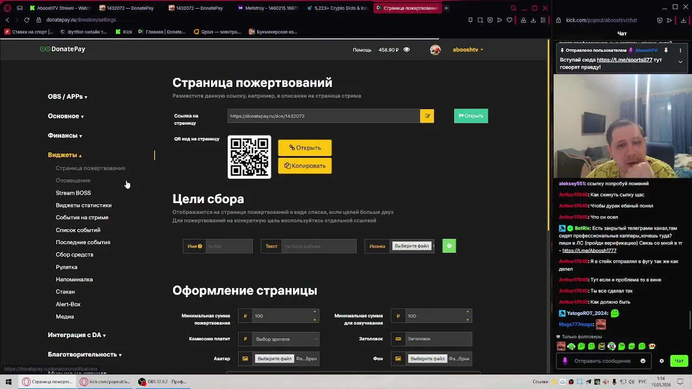
Task: Open Стакан widget page
Action: [x=65, y=292]
